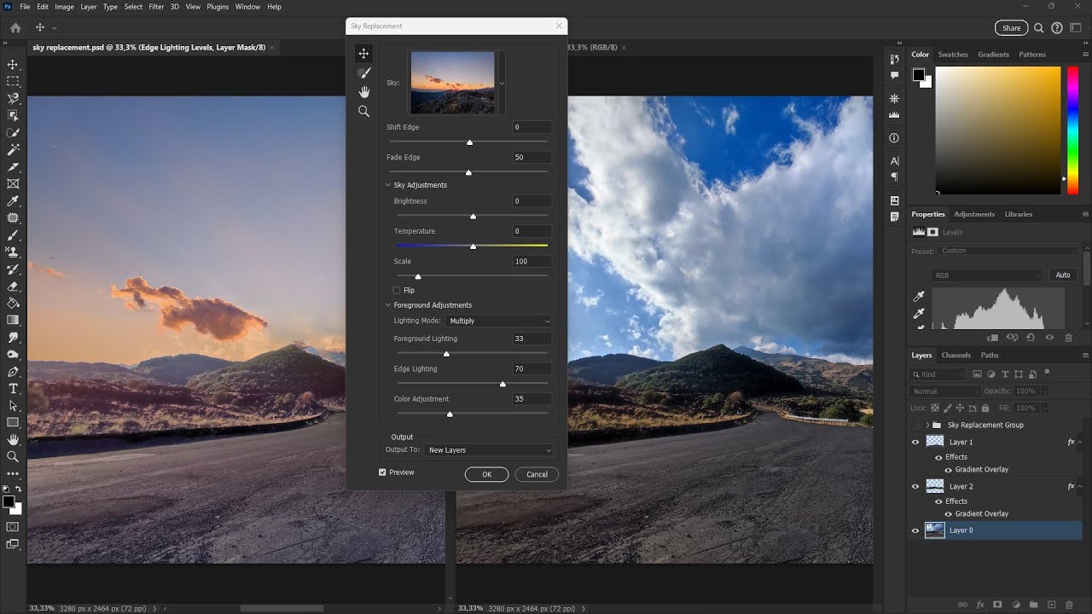Select the Sky Move tool in dialog
Image resolution: width=1092 pixels, height=614 pixels.
tap(363, 54)
